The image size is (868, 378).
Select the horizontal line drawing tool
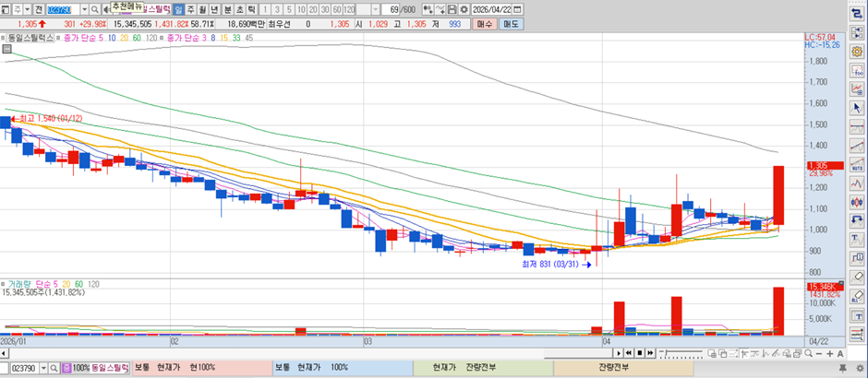(x=858, y=126)
